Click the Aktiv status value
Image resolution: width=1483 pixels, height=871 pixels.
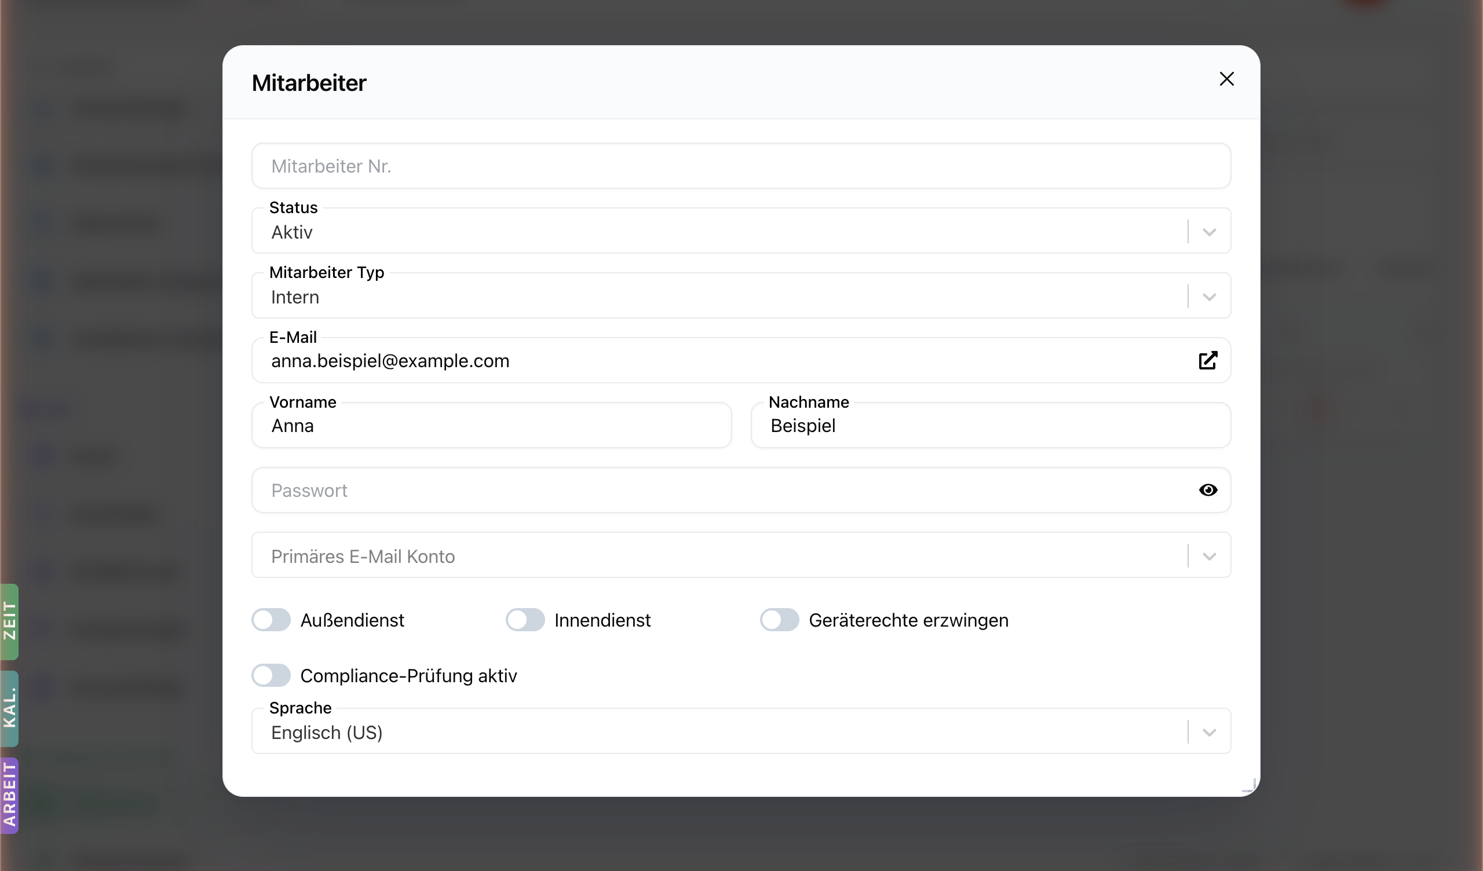pyautogui.click(x=292, y=232)
